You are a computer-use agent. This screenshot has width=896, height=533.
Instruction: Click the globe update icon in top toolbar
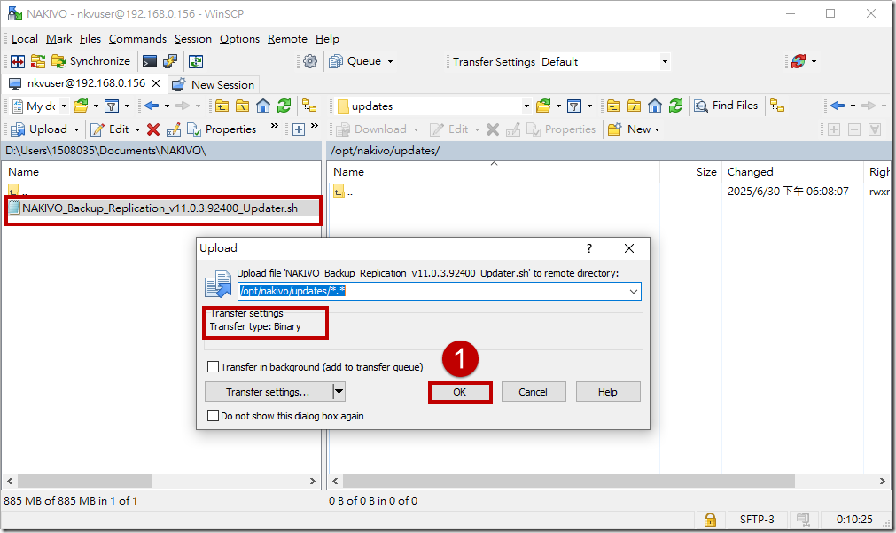(x=799, y=61)
